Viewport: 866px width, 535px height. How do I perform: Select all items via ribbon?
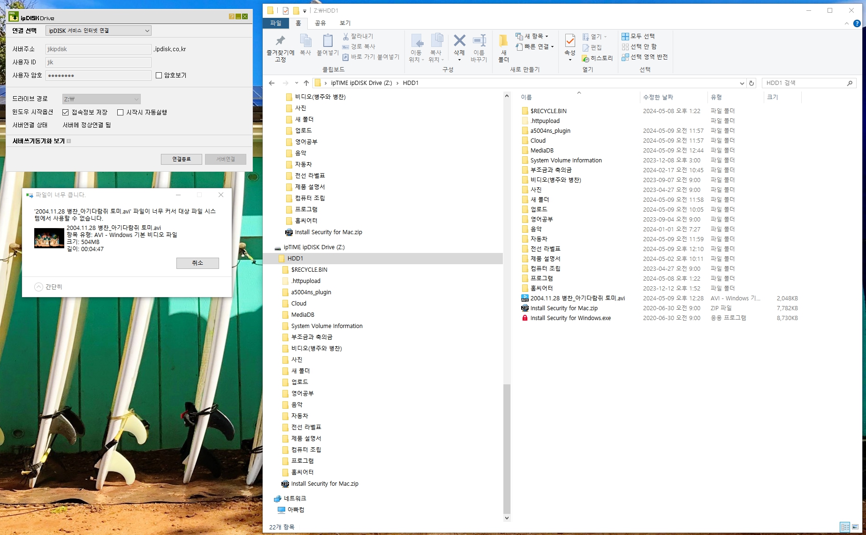point(638,36)
